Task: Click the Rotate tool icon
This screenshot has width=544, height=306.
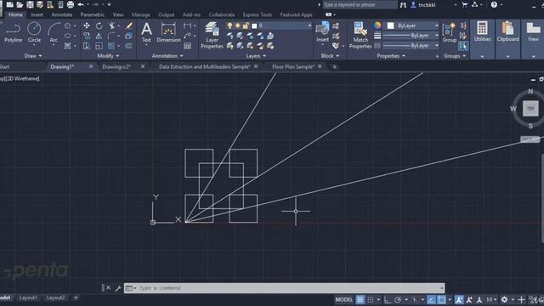Action: (x=99, y=25)
